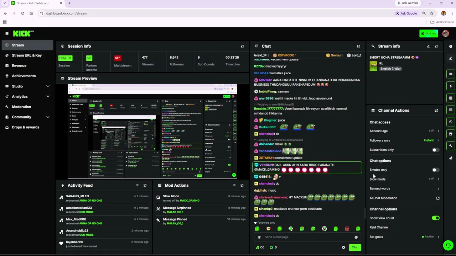Open Slow mode options
Screen dimensions: 456x256
[405, 179]
